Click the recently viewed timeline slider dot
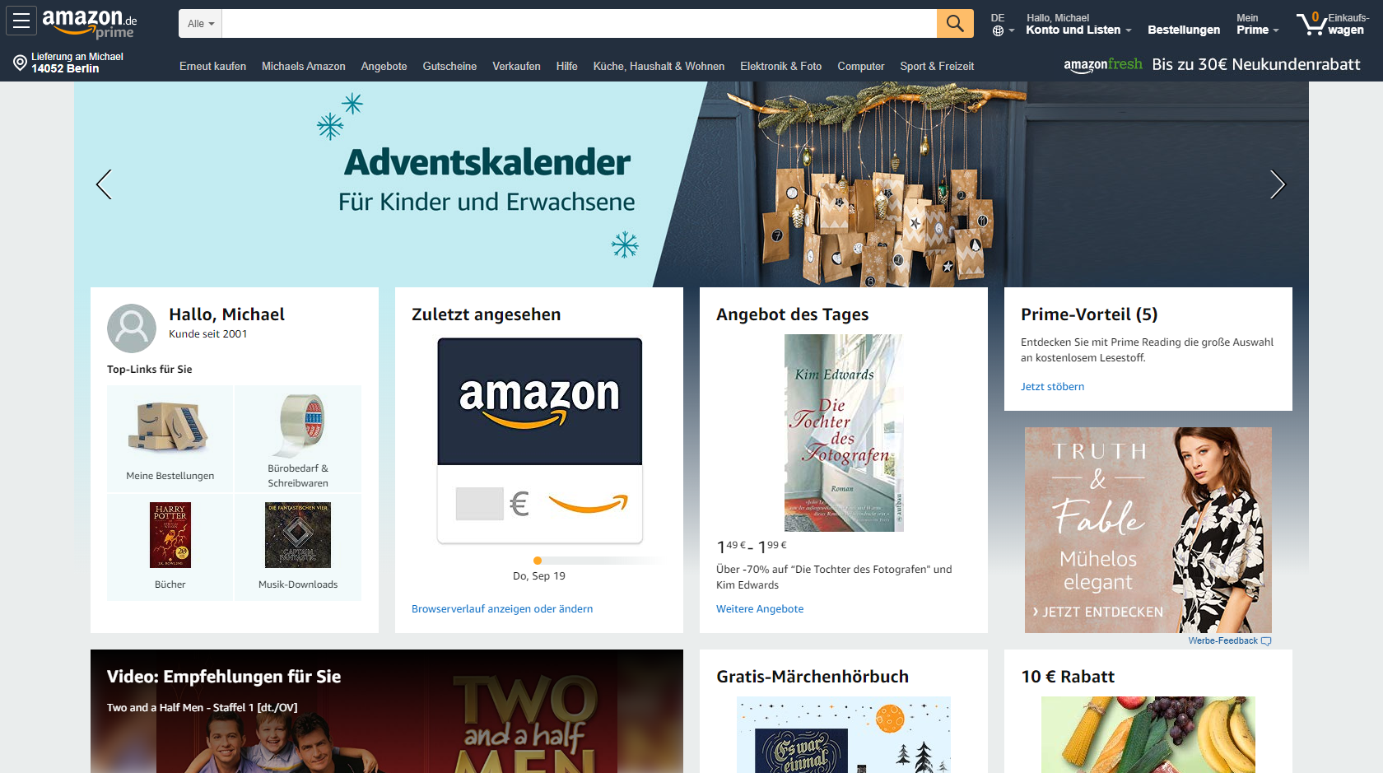 [538, 561]
